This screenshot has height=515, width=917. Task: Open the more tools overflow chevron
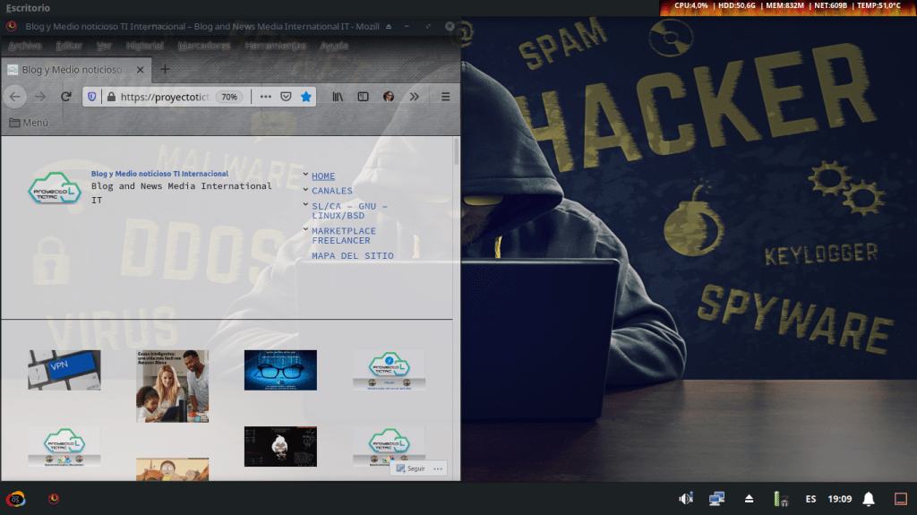414,97
